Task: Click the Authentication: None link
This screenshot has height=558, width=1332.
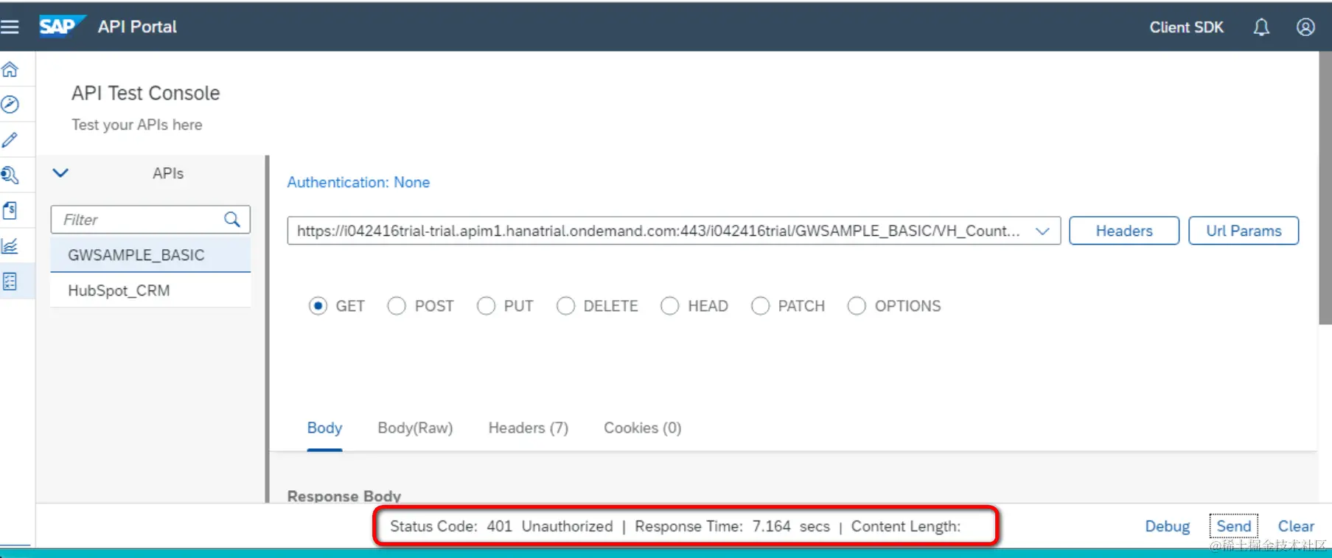Action: [x=358, y=182]
